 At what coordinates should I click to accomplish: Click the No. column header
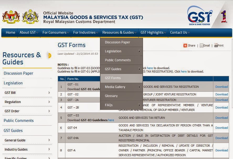coord(62,79)
